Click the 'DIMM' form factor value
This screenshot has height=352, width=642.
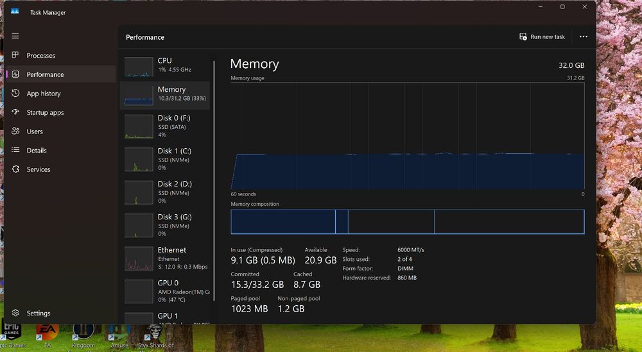pos(405,269)
